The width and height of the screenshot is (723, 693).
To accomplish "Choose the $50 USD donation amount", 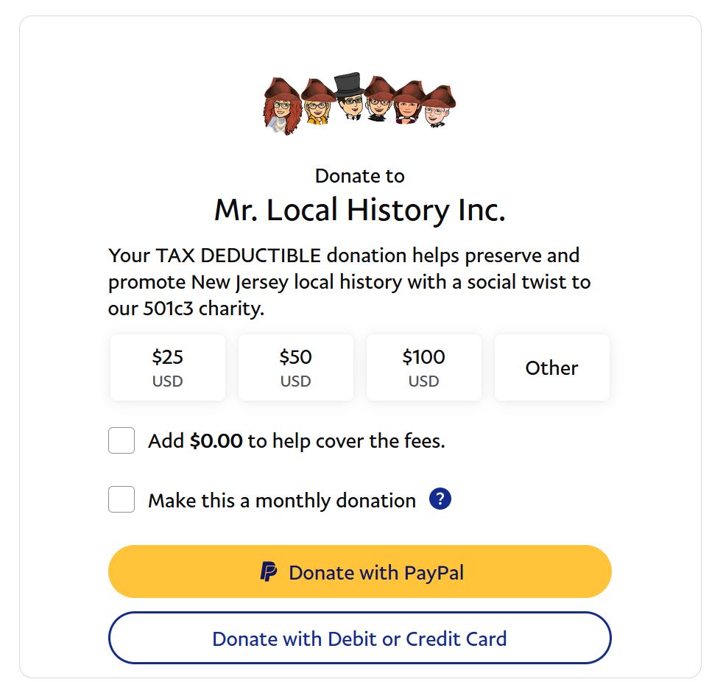I will [295, 367].
